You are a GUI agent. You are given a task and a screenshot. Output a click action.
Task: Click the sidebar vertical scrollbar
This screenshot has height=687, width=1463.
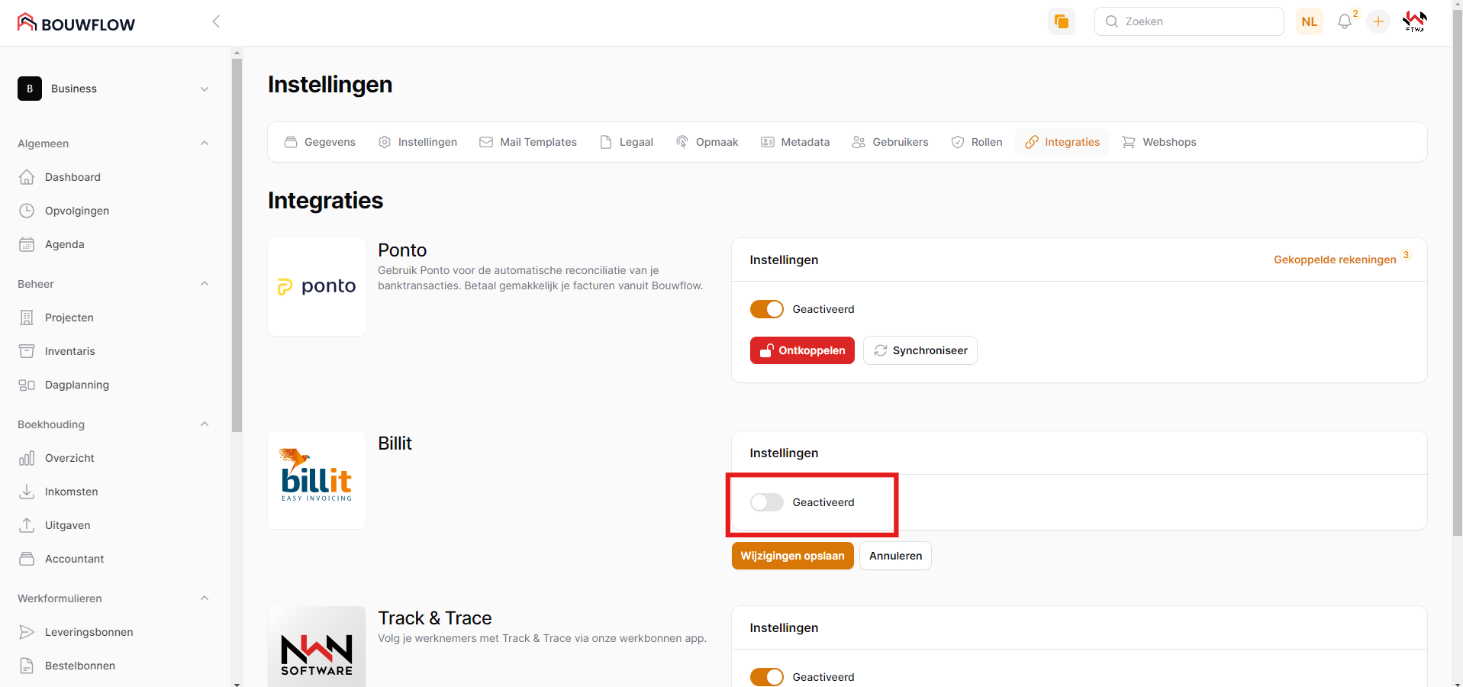(237, 244)
